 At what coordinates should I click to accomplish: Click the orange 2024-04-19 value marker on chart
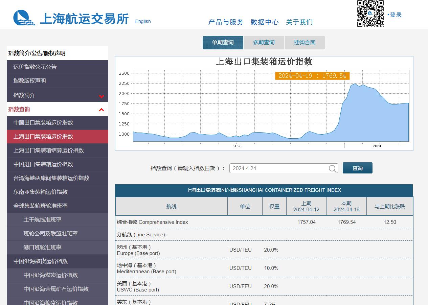pyautogui.click(x=313, y=76)
